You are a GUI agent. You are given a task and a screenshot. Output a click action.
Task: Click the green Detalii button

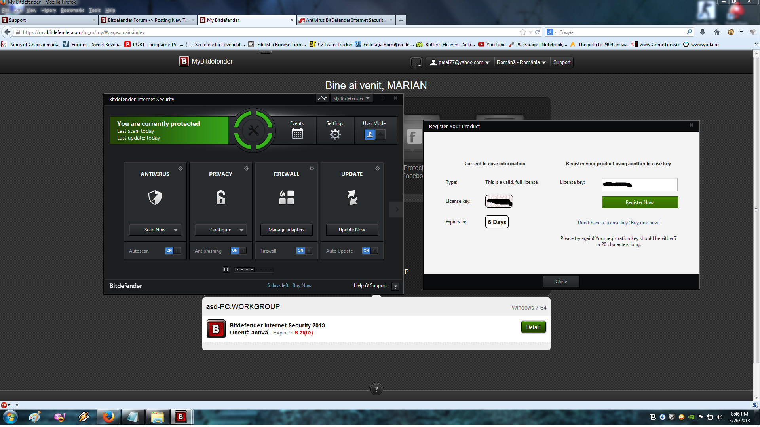coord(533,327)
